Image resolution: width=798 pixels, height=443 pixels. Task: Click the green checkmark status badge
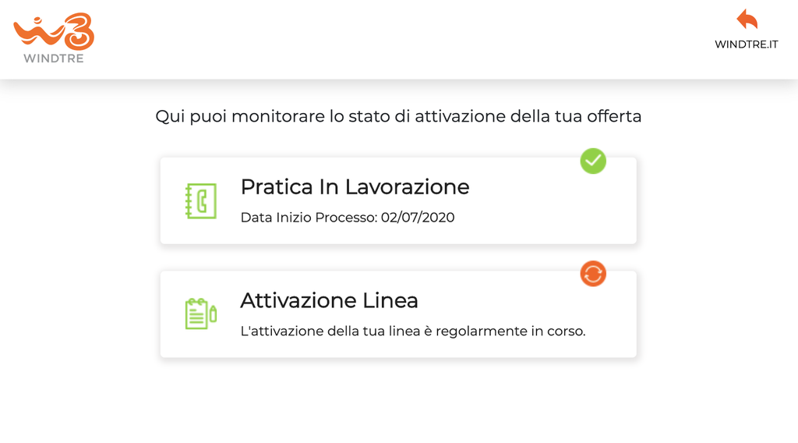click(x=593, y=161)
